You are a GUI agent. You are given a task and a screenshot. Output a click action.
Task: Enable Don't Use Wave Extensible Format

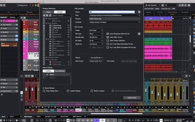point(108,44)
